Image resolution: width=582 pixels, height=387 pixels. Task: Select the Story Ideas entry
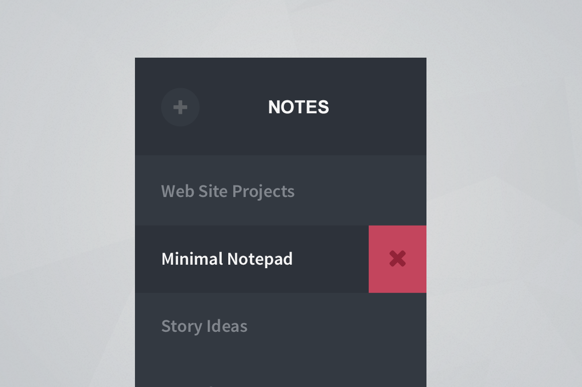pyautogui.click(x=204, y=326)
